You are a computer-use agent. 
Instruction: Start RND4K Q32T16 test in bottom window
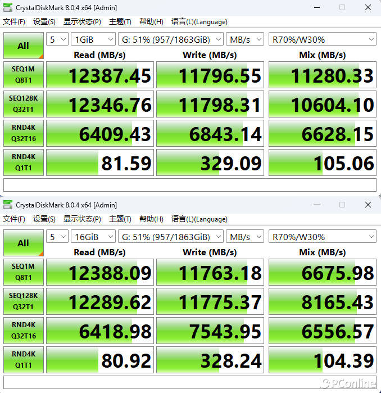tap(23, 331)
